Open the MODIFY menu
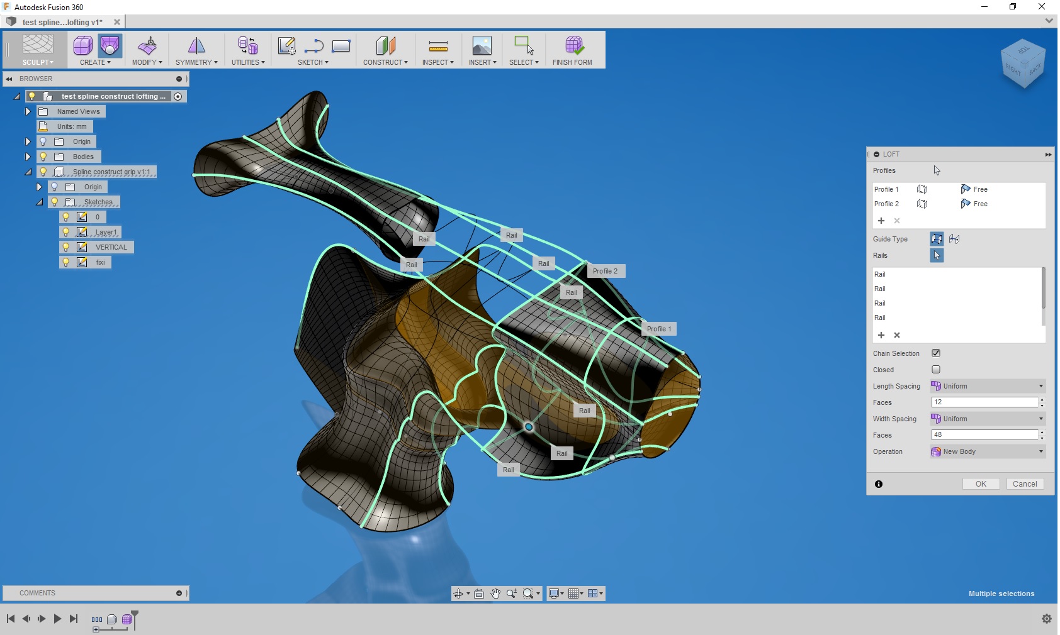This screenshot has width=1060, height=635. 147,62
